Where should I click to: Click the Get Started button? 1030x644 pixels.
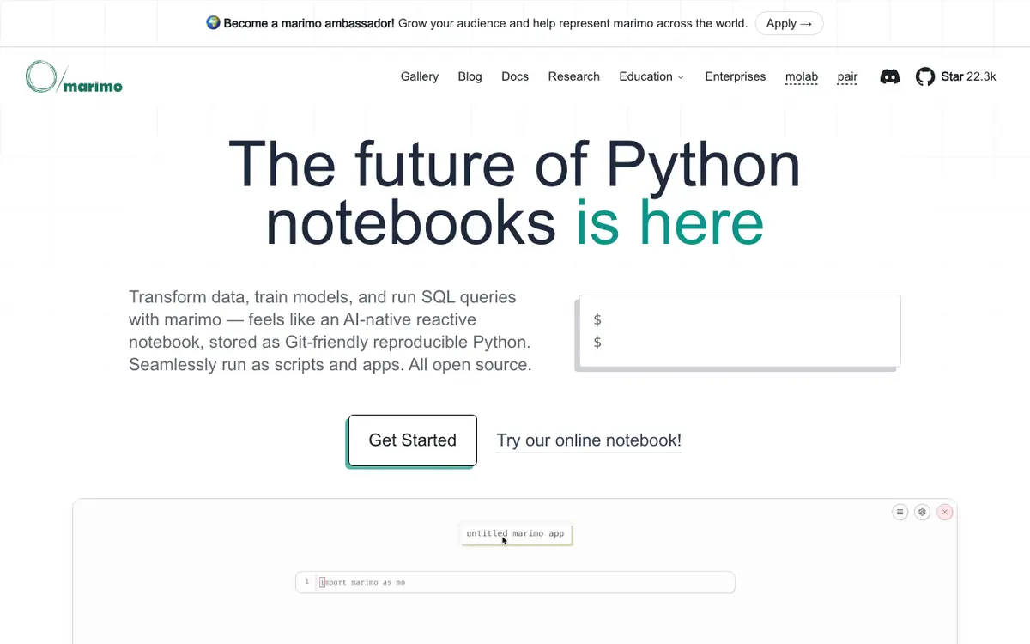pyautogui.click(x=413, y=440)
